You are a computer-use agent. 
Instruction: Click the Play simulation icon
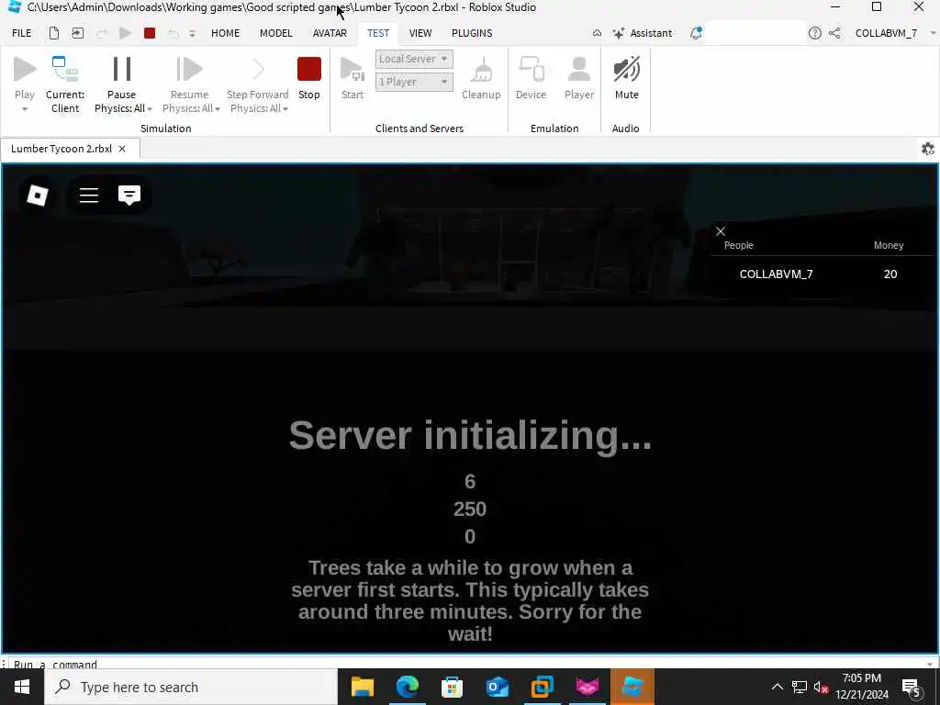(25, 69)
